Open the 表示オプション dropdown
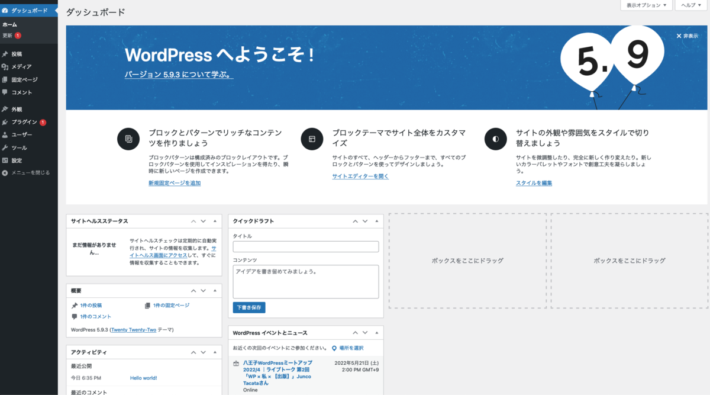The width and height of the screenshot is (710, 395). pyautogui.click(x=647, y=5)
